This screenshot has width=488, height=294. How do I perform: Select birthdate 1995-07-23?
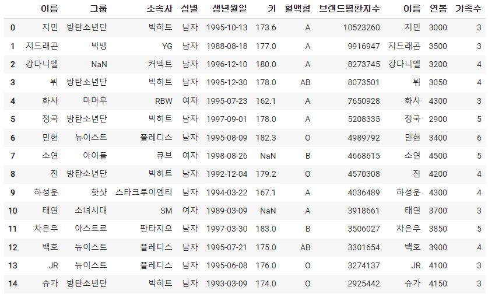[x=227, y=101]
